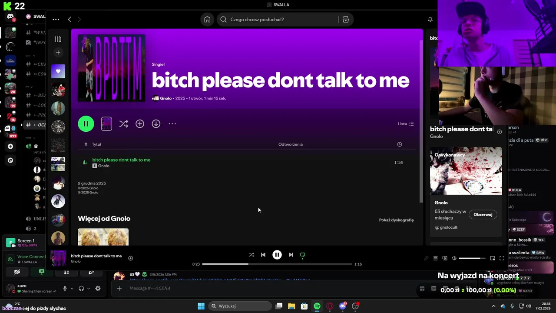Open Liked Songs in library sidebar
The height and width of the screenshot is (313, 556).
[x=58, y=71]
